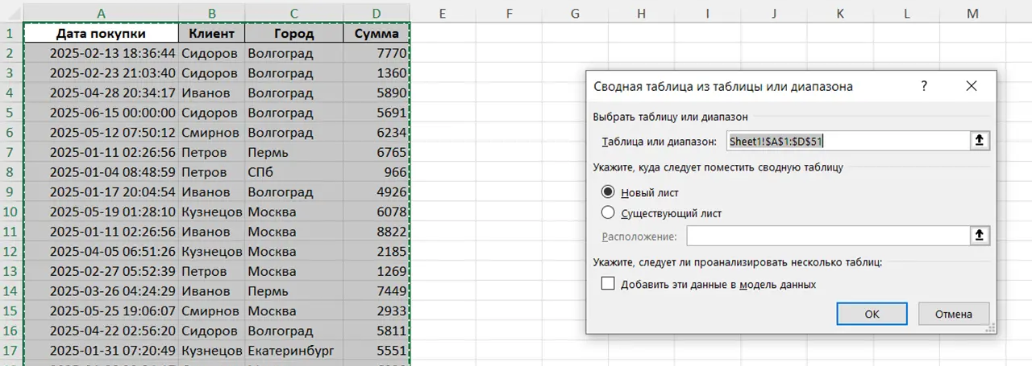Image resolution: width=1032 pixels, height=366 pixels.
Task: Click the amount cell 966
Action: coord(377,172)
